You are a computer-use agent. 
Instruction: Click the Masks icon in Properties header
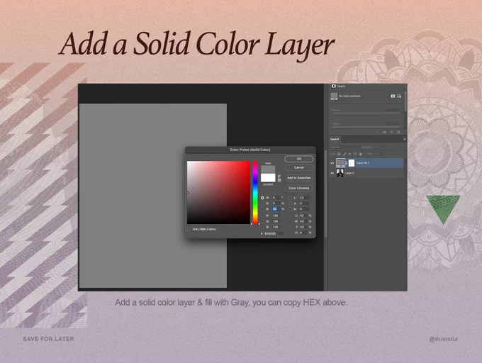(334, 86)
